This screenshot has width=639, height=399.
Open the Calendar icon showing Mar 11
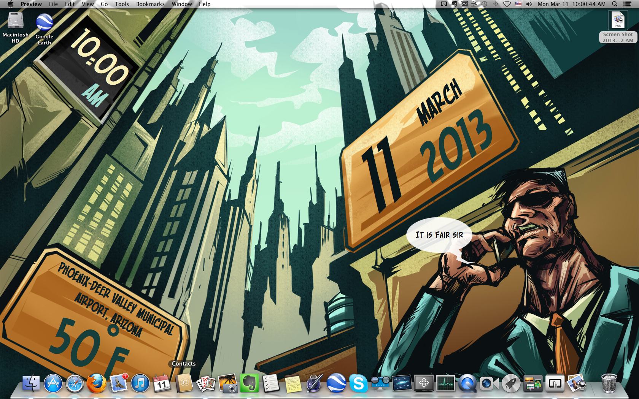point(162,383)
